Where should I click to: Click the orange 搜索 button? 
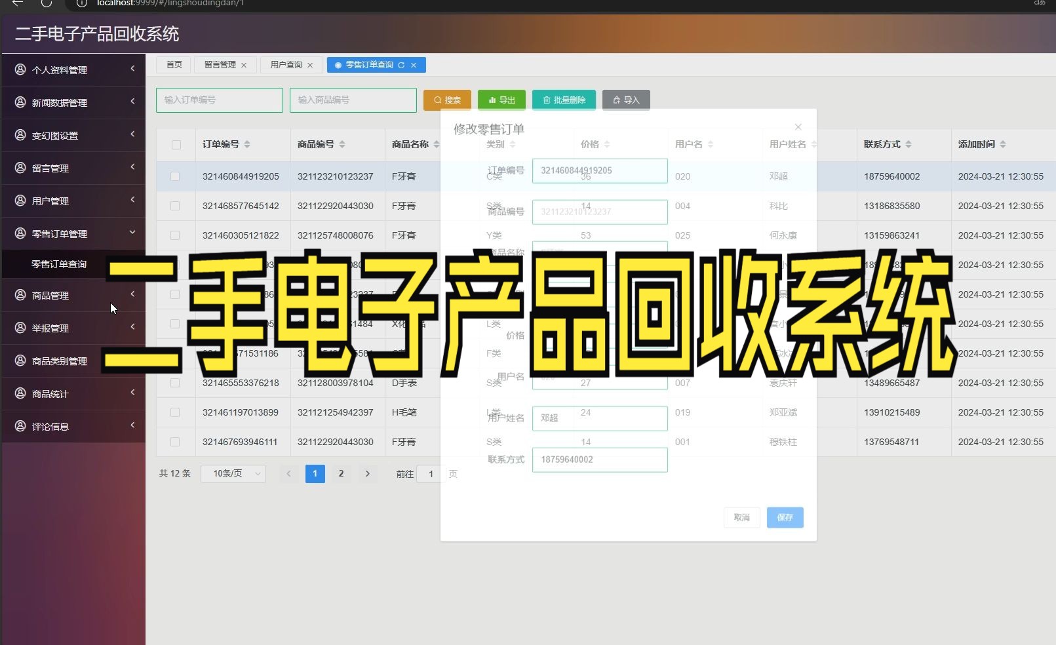[447, 100]
